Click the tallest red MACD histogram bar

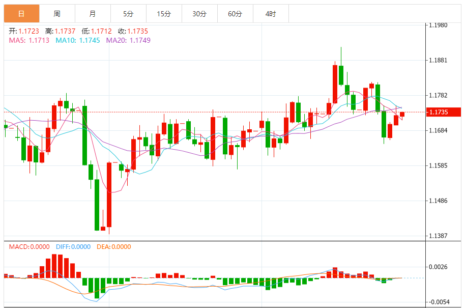coord(54,266)
